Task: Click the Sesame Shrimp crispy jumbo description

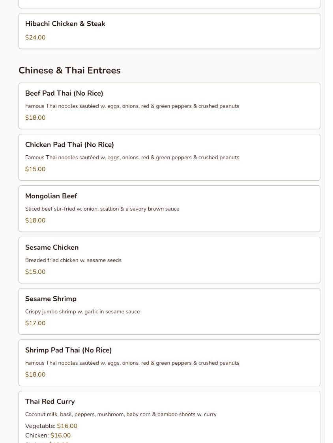Action: click(82, 312)
